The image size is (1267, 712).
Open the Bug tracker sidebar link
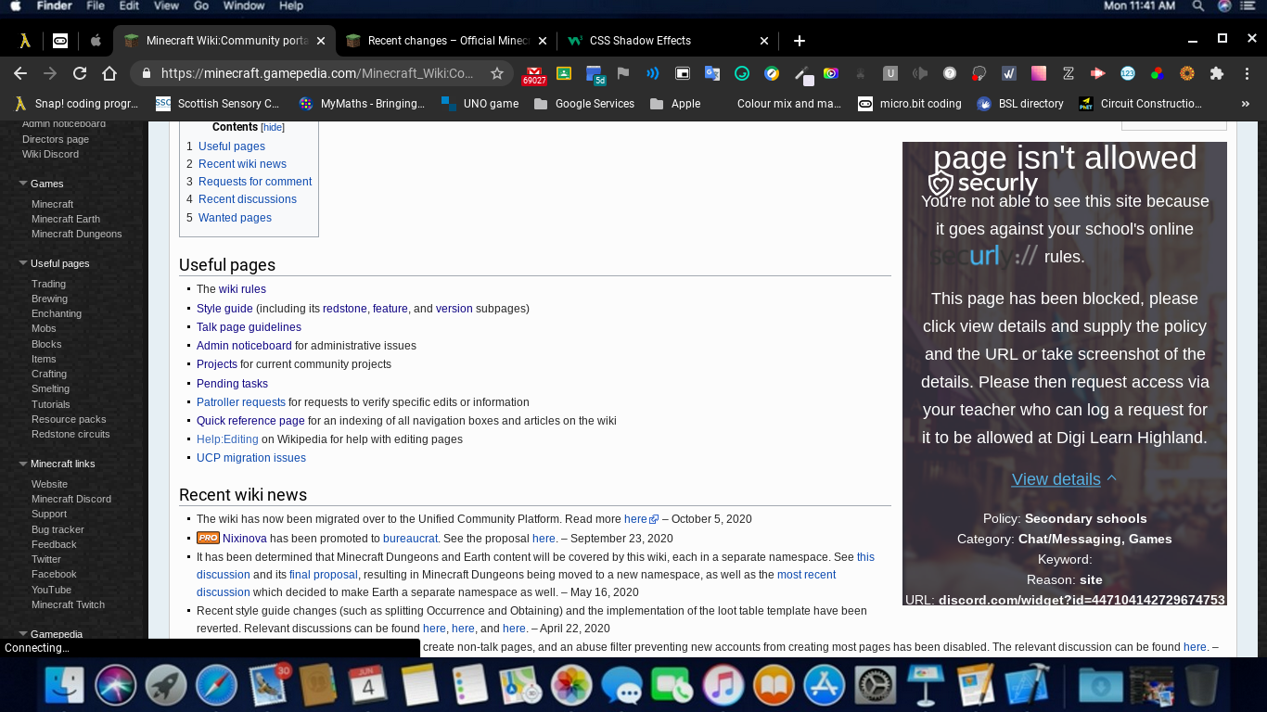click(x=58, y=529)
